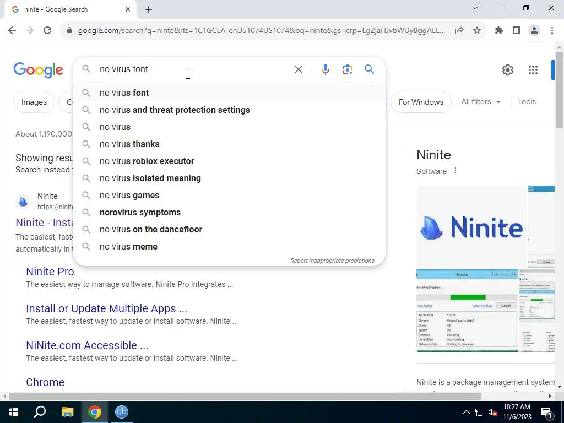This screenshot has height=423, width=564.
Task: Reload the current page
Action: [47, 31]
